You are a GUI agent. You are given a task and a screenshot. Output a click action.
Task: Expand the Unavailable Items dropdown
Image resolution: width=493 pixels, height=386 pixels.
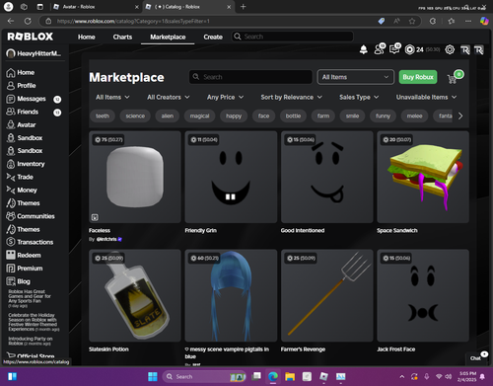(426, 97)
